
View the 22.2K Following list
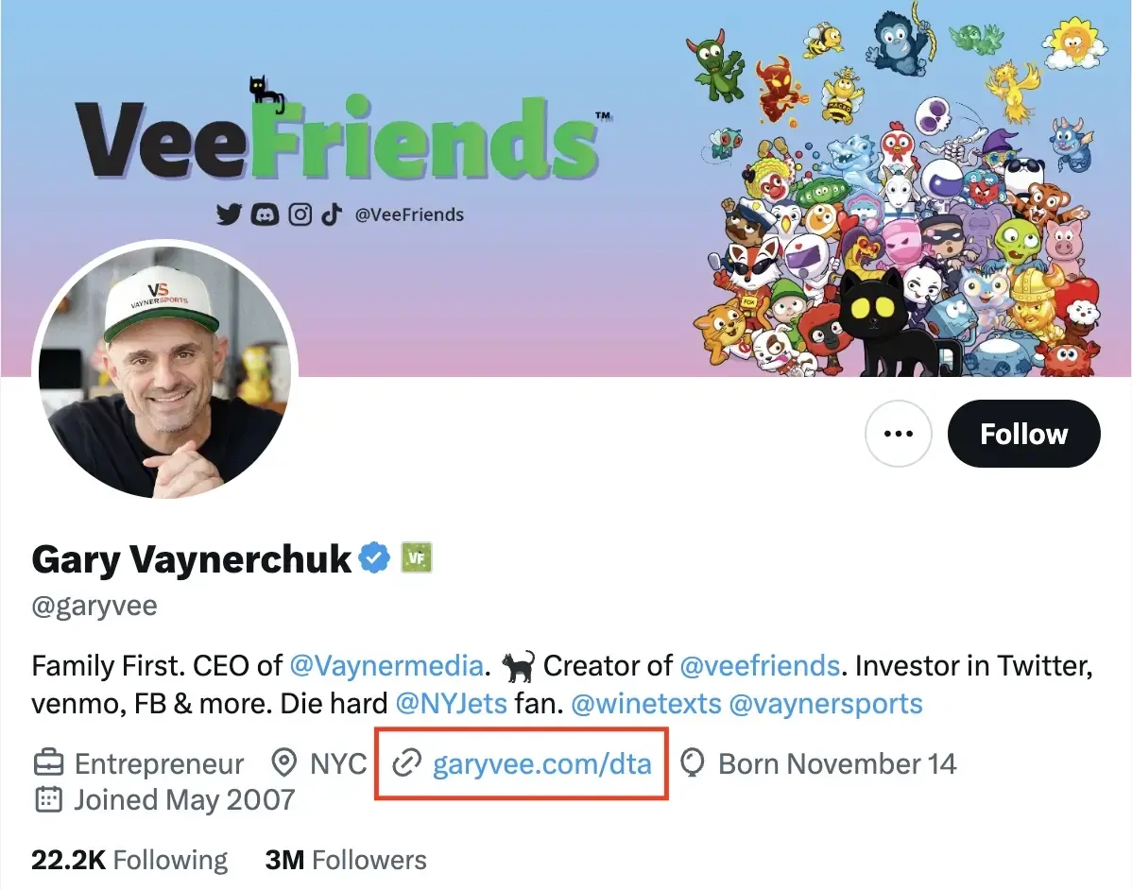pyautogui.click(x=129, y=860)
